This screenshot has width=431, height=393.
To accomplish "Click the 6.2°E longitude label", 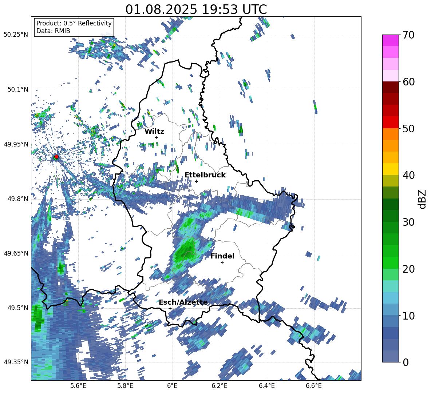I will [x=220, y=386].
